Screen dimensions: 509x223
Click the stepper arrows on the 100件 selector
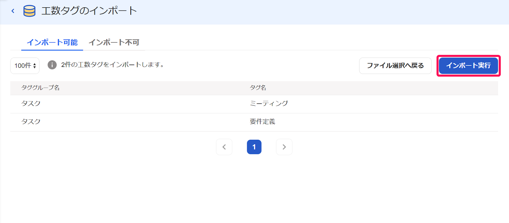click(x=34, y=65)
